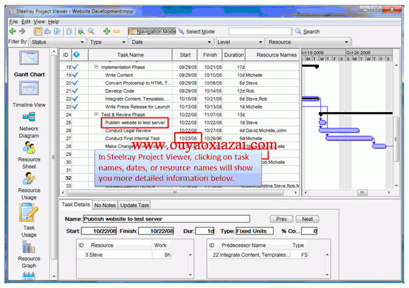Open the Type filter dropdown
409x288 pixels.
pyautogui.click(x=108, y=42)
